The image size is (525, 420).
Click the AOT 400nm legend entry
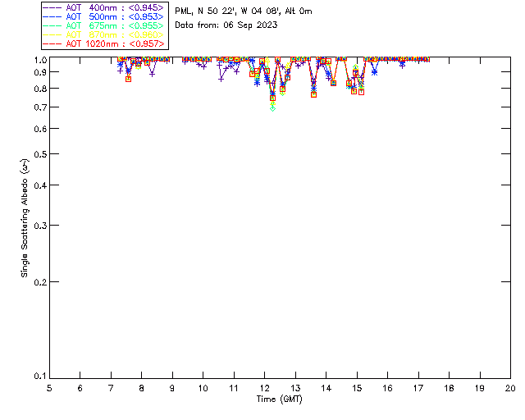point(104,7)
